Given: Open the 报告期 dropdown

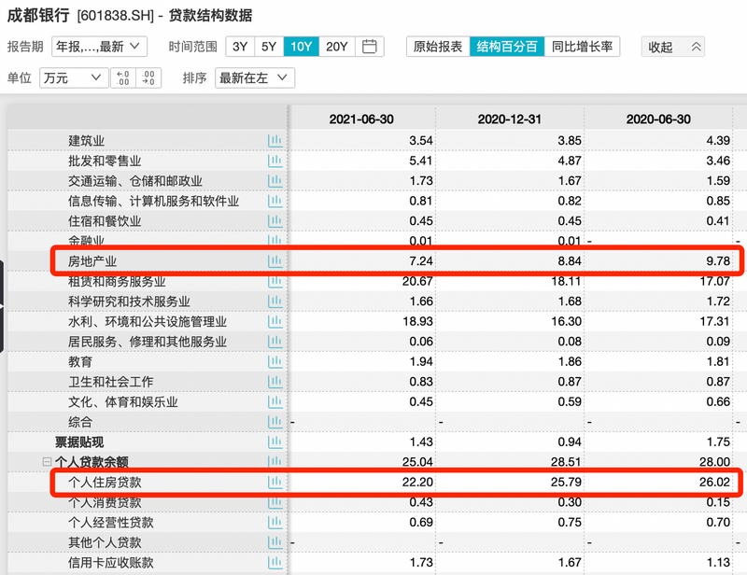Looking at the screenshot, I should tap(99, 47).
